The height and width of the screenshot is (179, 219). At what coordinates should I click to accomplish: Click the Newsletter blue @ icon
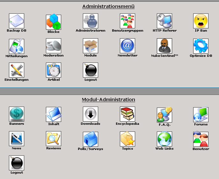[x=128, y=46]
